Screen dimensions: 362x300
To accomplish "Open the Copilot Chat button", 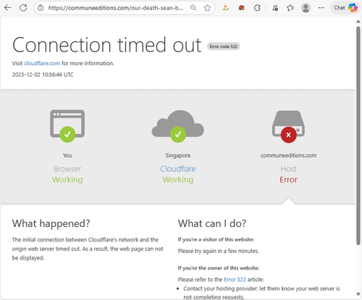I will [345, 8].
